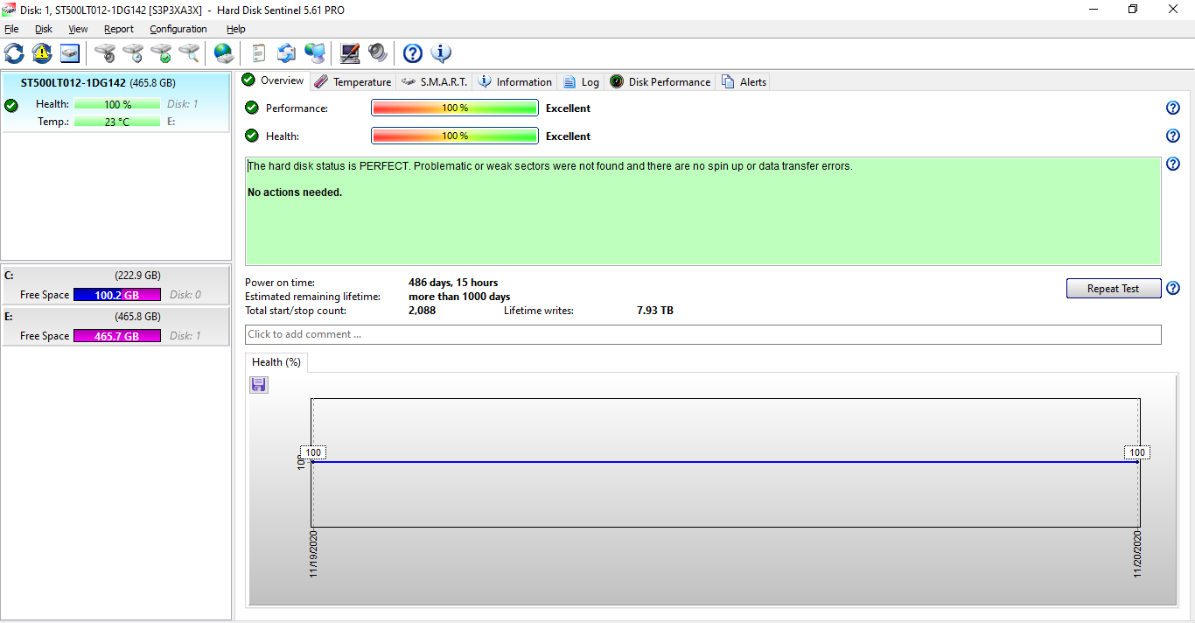The height and width of the screenshot is (623, 1195).
Task: Click the blue question mark help toolbar icon
Action: pos(412,53)
